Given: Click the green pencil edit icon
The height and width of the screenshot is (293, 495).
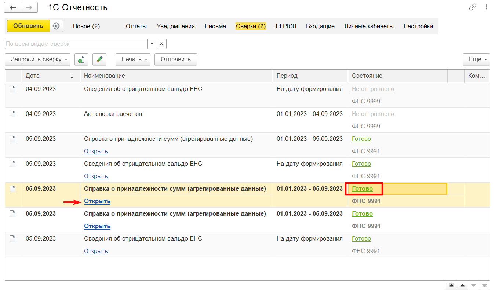Looking at the screenshot, I should point(99,59).
